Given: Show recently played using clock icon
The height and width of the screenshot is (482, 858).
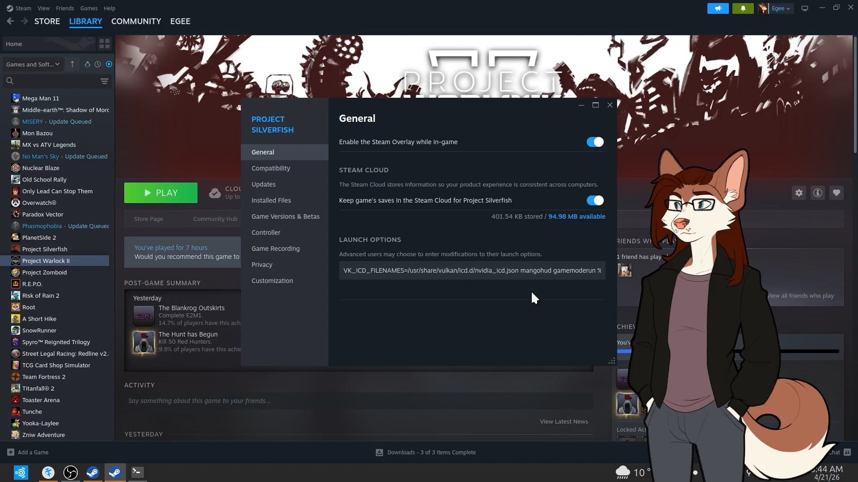Looking at the screenshot, I should [x=97, y=64].
